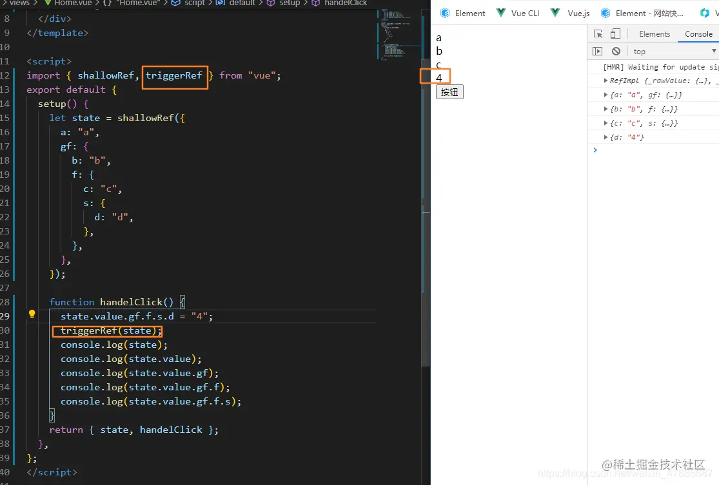Click the rendered value 4 on the page
The height and width of the screenshot is (485, 719).
(x=439, y=78)
